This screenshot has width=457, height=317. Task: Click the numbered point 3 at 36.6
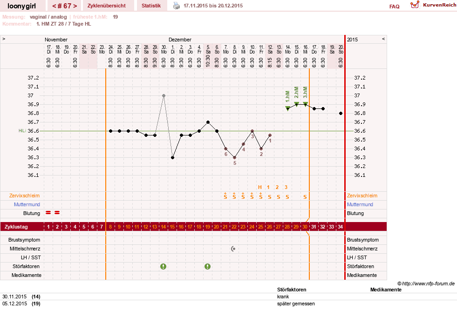[x=252, y=131]
